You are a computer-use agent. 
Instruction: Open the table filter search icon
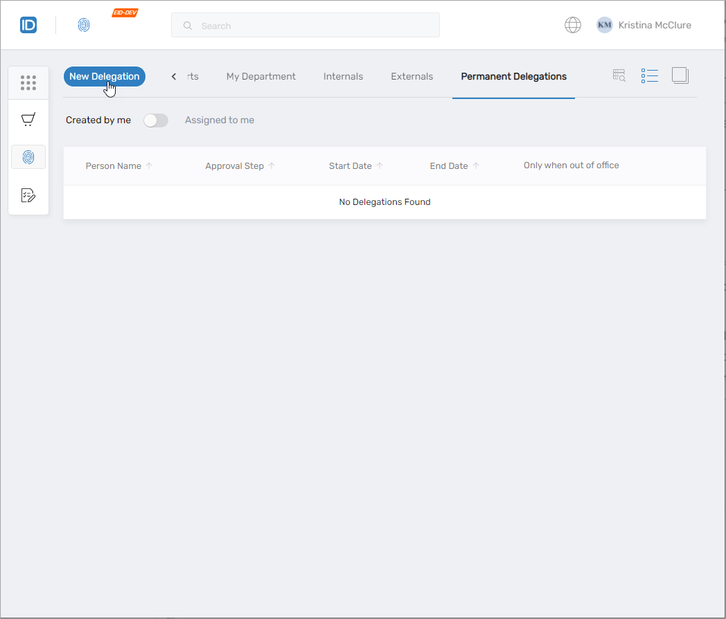click(619, 75)
